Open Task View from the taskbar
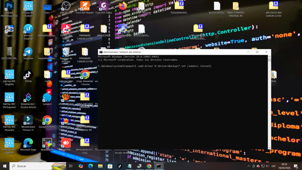The width and height of the screenshot is (302, 170). coord(71,166)
